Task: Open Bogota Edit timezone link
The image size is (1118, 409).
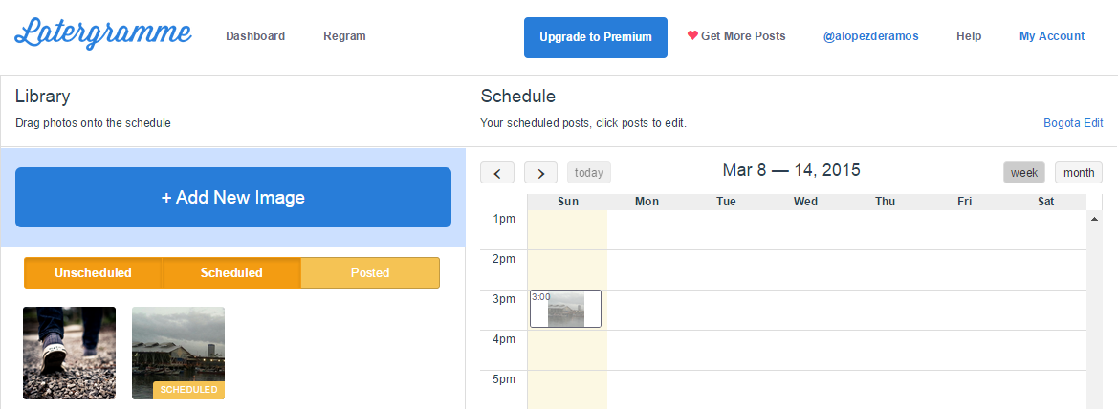Action: (x=1073, y=123)
